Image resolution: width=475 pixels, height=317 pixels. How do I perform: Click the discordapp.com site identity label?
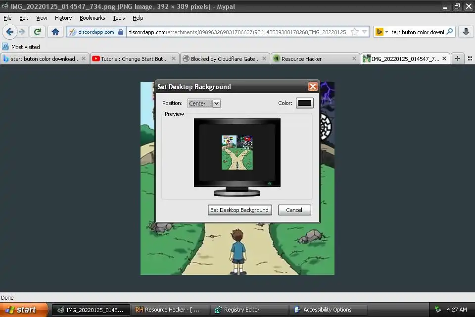pyautogui.click(x=96, y=32)
